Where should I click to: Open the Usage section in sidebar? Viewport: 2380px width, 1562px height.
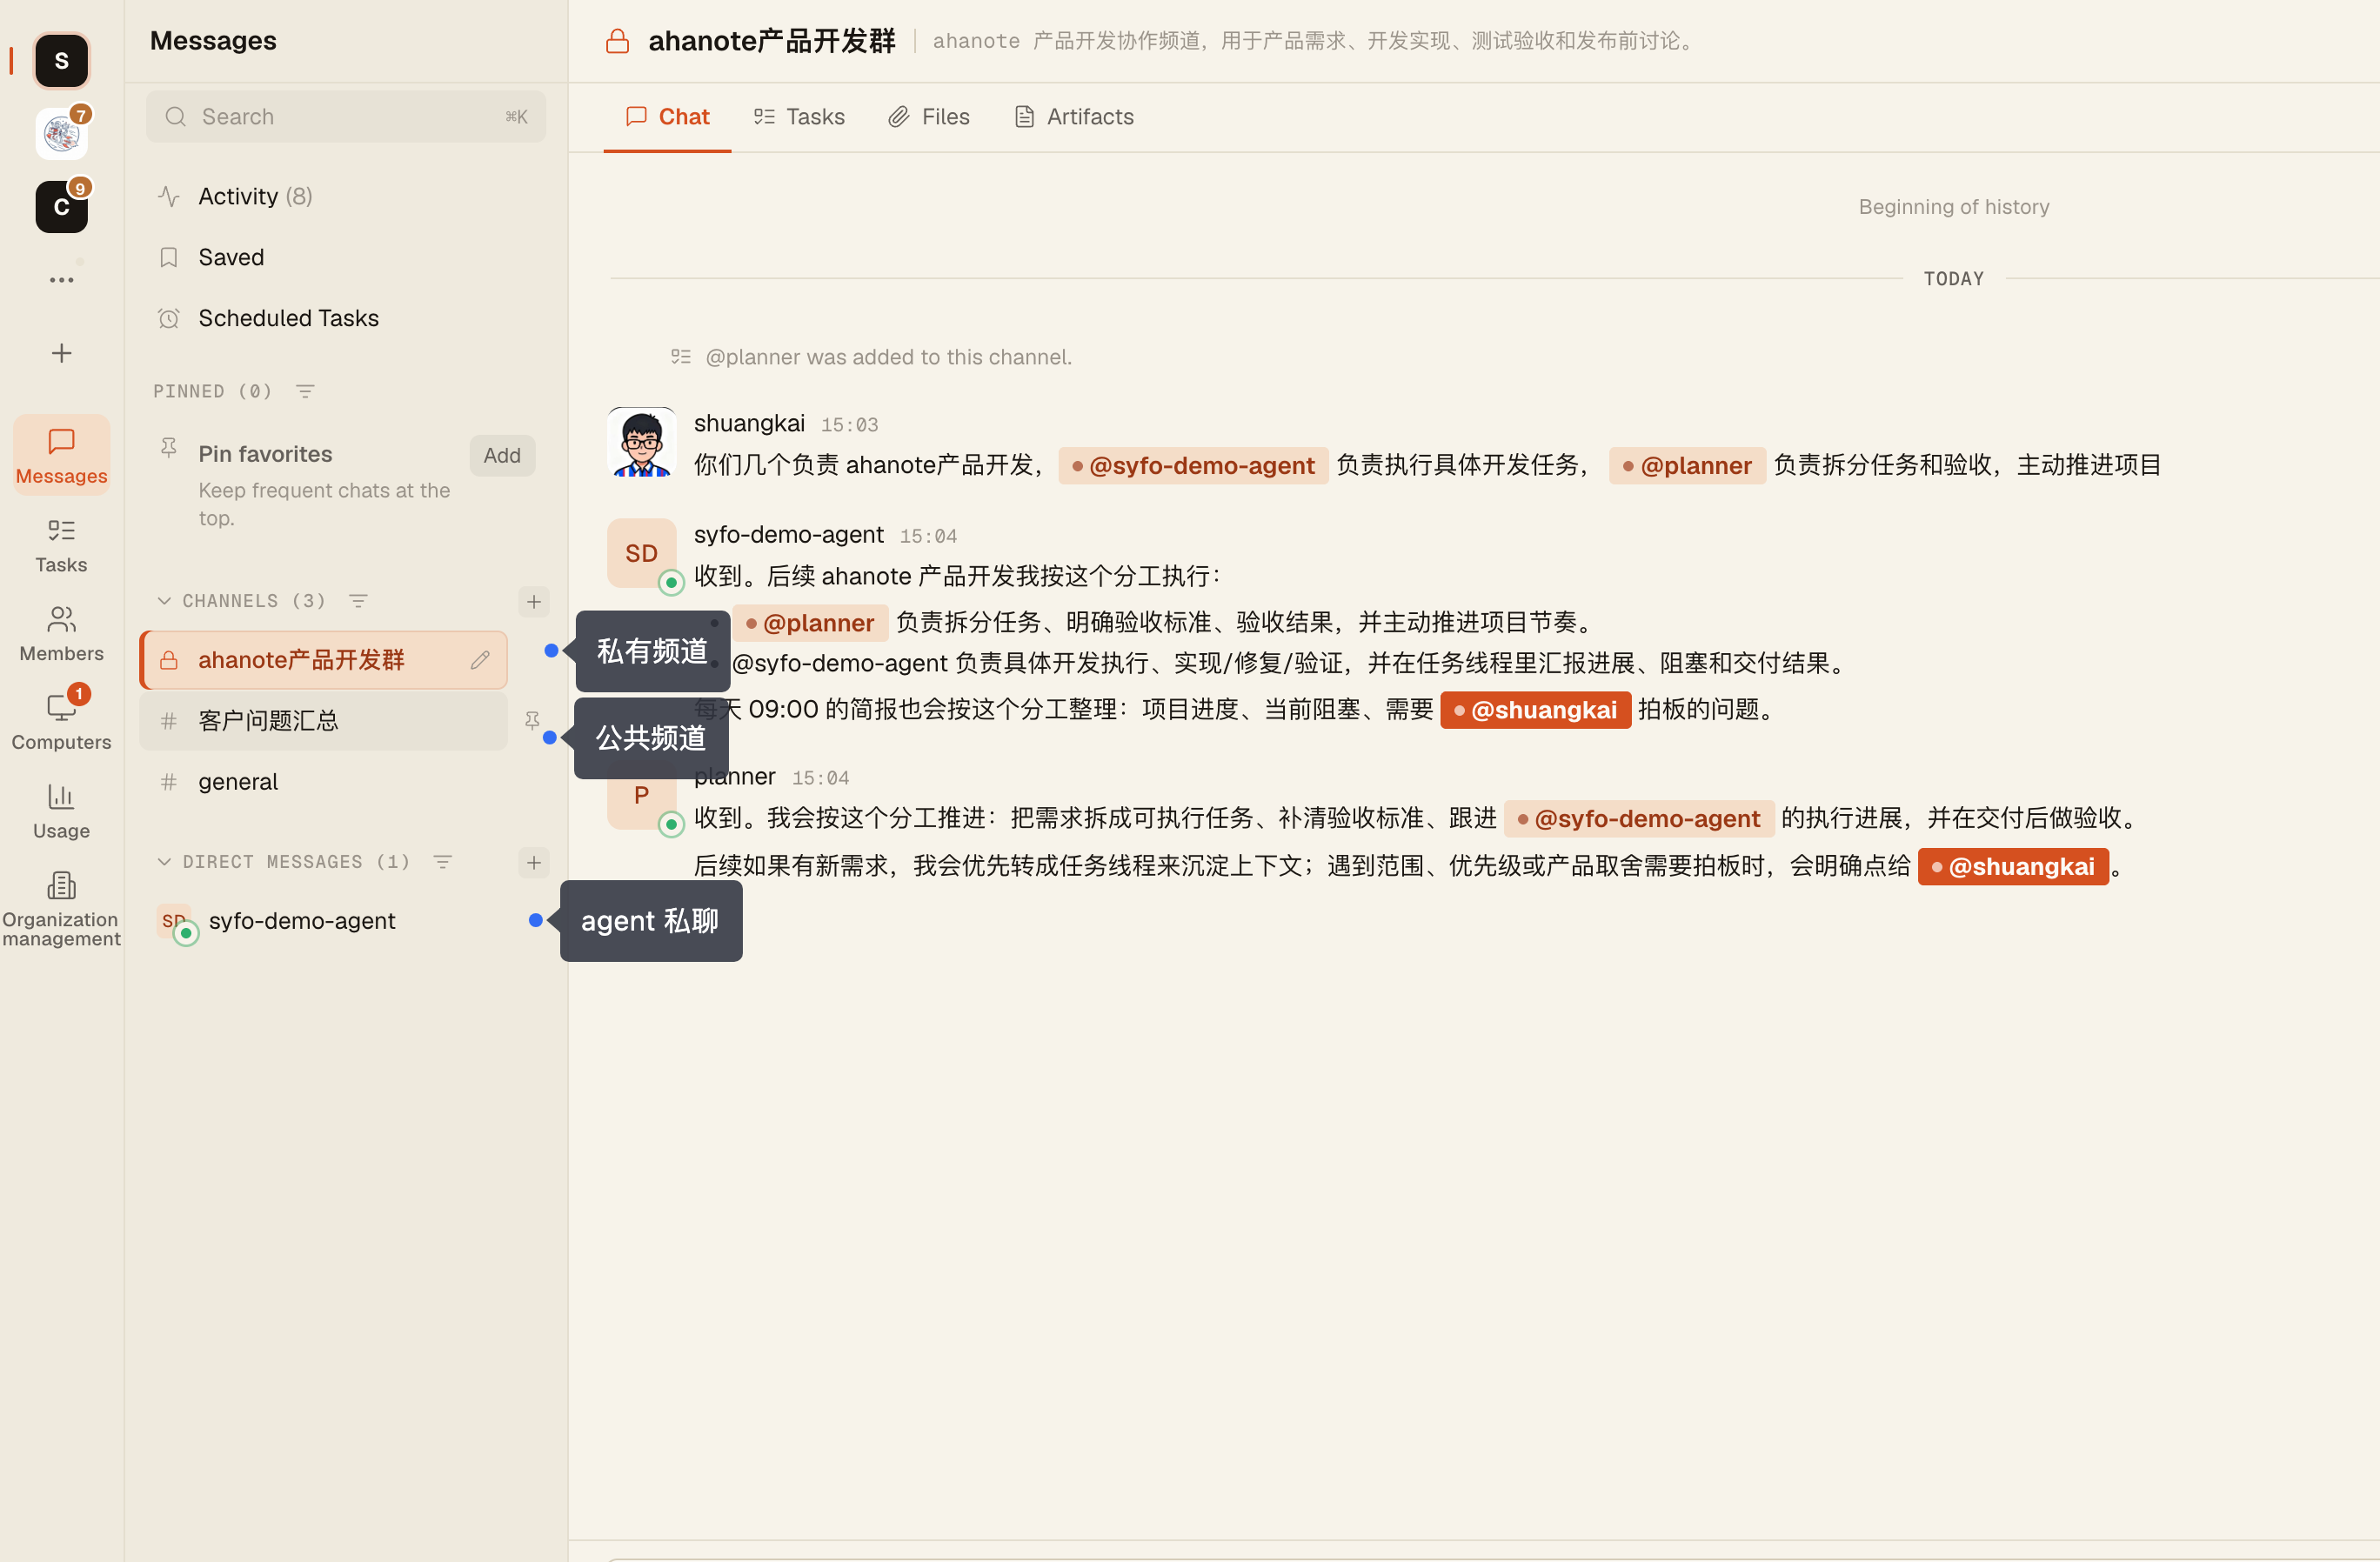point(61,811)
